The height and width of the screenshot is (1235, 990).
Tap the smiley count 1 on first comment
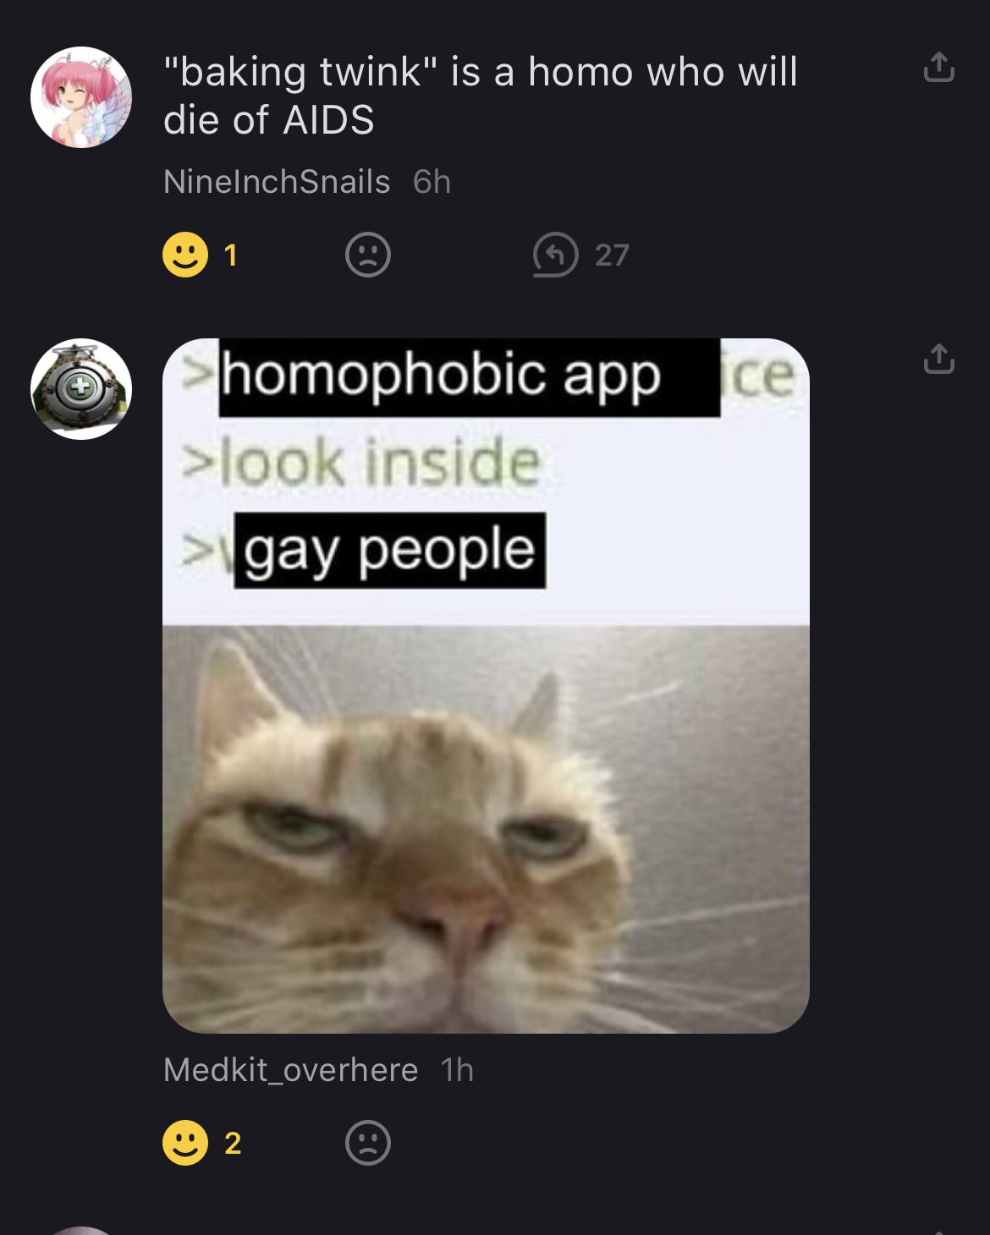pyautogui.click(x=231, y=255)
